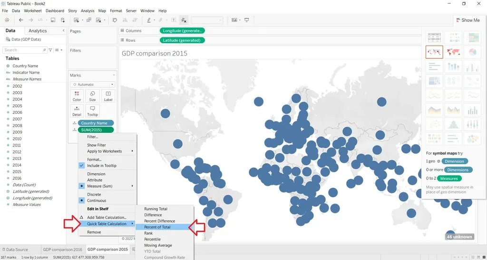Switch to GDP comparison 2016 sheet tab
This screenshot has width=487, height=260.
[x=62, y=250]
